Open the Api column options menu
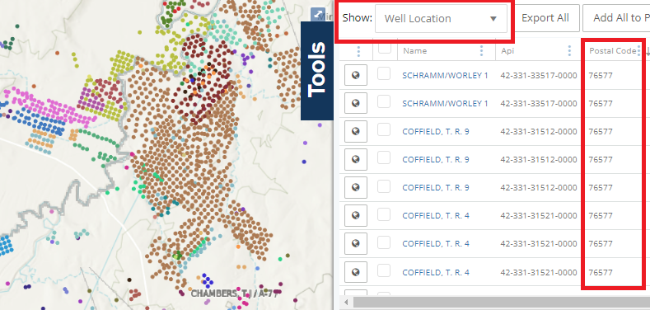This screenshot has width=650, height=310. point(569,50)
